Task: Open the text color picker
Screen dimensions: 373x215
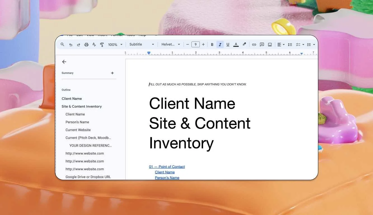Action: click(x=236, y=44)
